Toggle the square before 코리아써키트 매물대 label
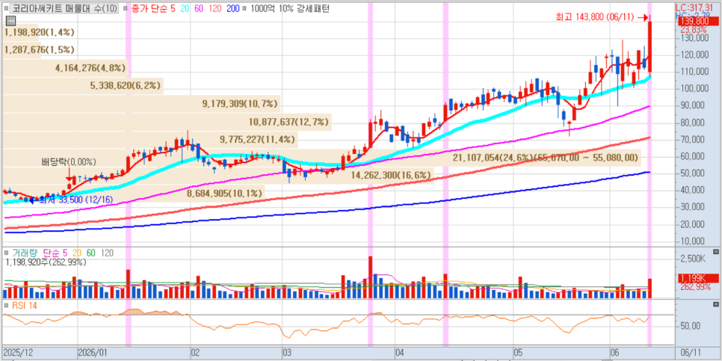Screen dimensions: 722x361 (7, 8)
